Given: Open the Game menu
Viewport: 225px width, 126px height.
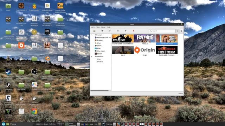Looking at the screenshot, I should coord(103,27).
